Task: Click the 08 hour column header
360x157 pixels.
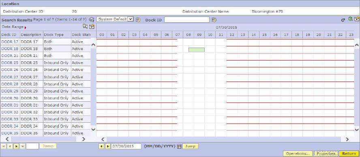Action: tap(189, 35)
